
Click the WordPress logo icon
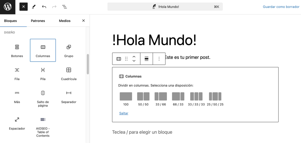pos(8,7)
